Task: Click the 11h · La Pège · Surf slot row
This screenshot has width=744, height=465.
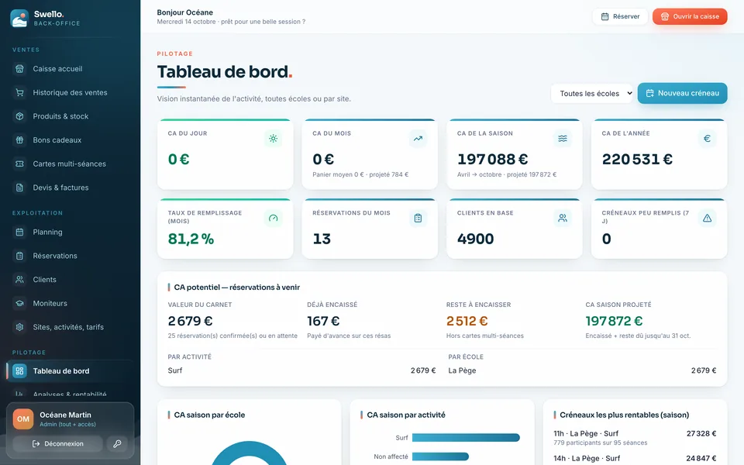Action: (635, 437)
